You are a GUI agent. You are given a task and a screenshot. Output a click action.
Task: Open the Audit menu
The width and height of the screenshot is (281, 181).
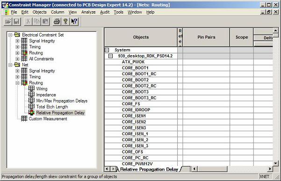click(x=105, y=12)
